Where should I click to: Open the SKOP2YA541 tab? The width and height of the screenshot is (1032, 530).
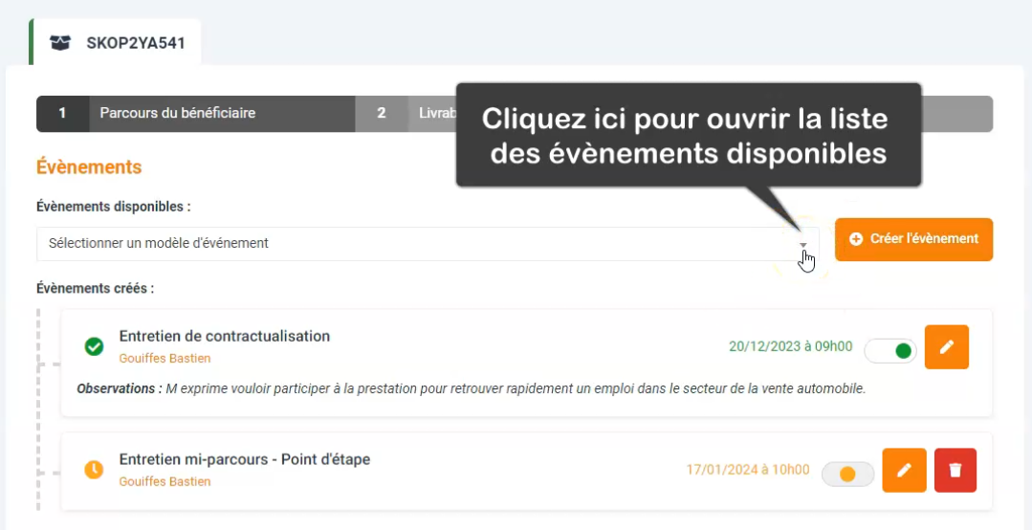[x=116, y=43]
